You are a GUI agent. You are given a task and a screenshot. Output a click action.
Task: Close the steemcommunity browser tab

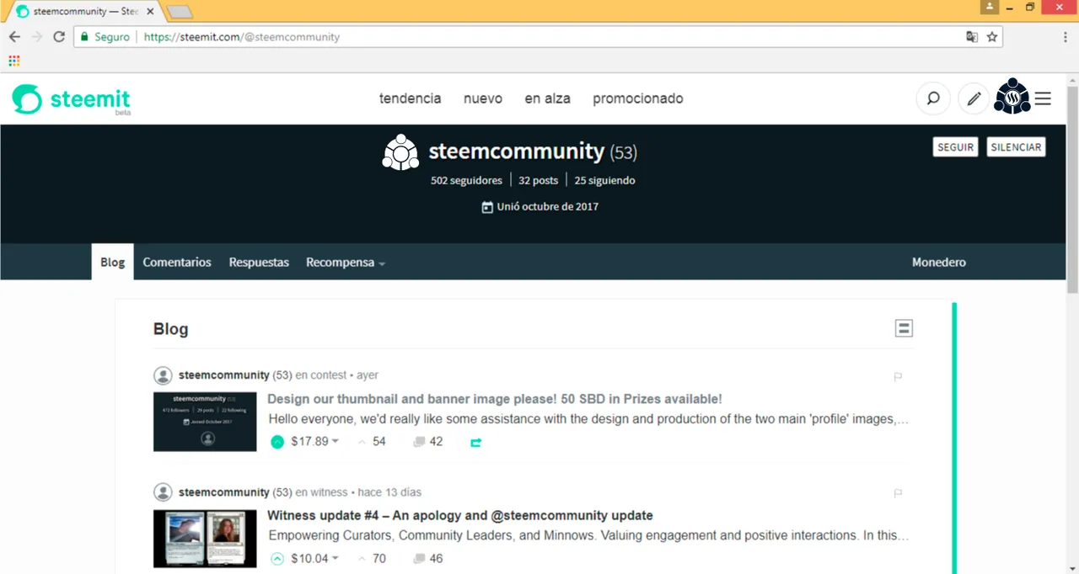click(x=150, y=12)
